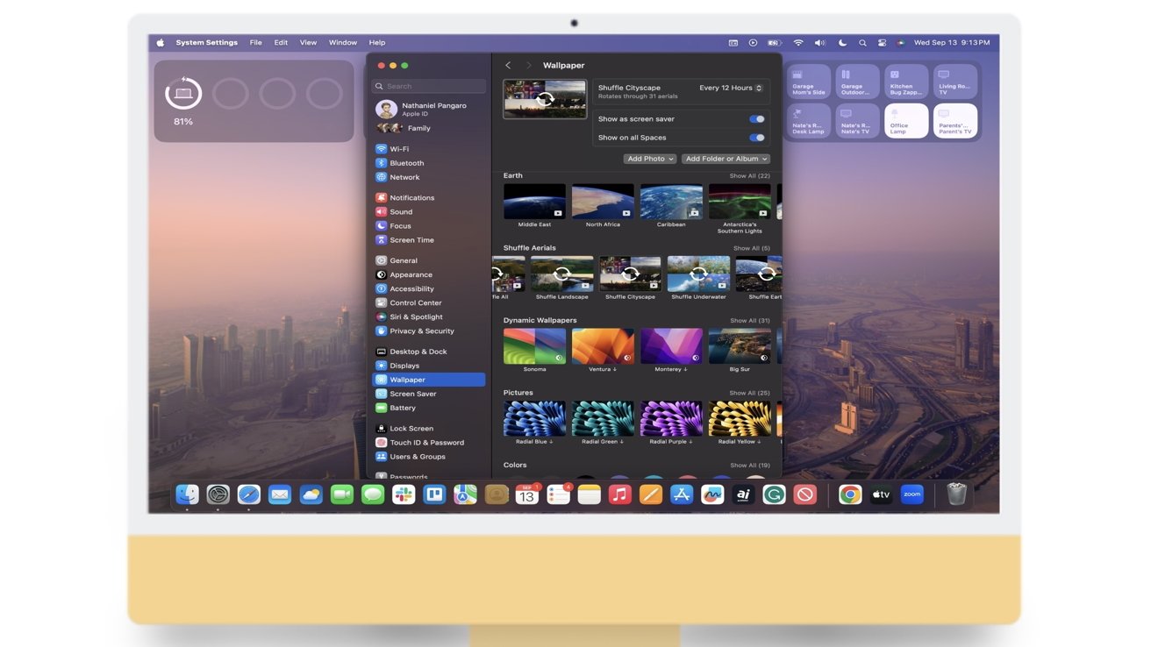Click Show All for Earth wallpapers
The width and height of the screenshot is (1151, 647).
749,176
